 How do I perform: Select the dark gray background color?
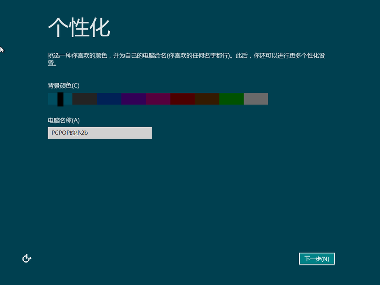coord(84,99)
